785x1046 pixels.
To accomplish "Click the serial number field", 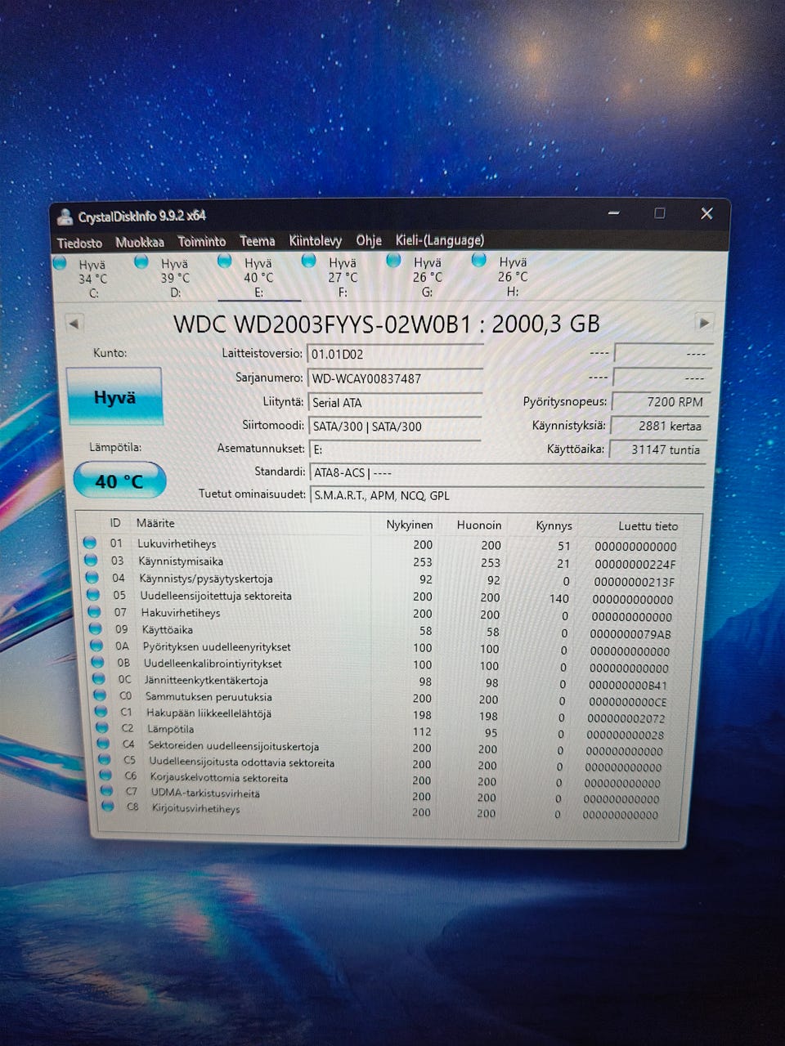I will point(396,378).
